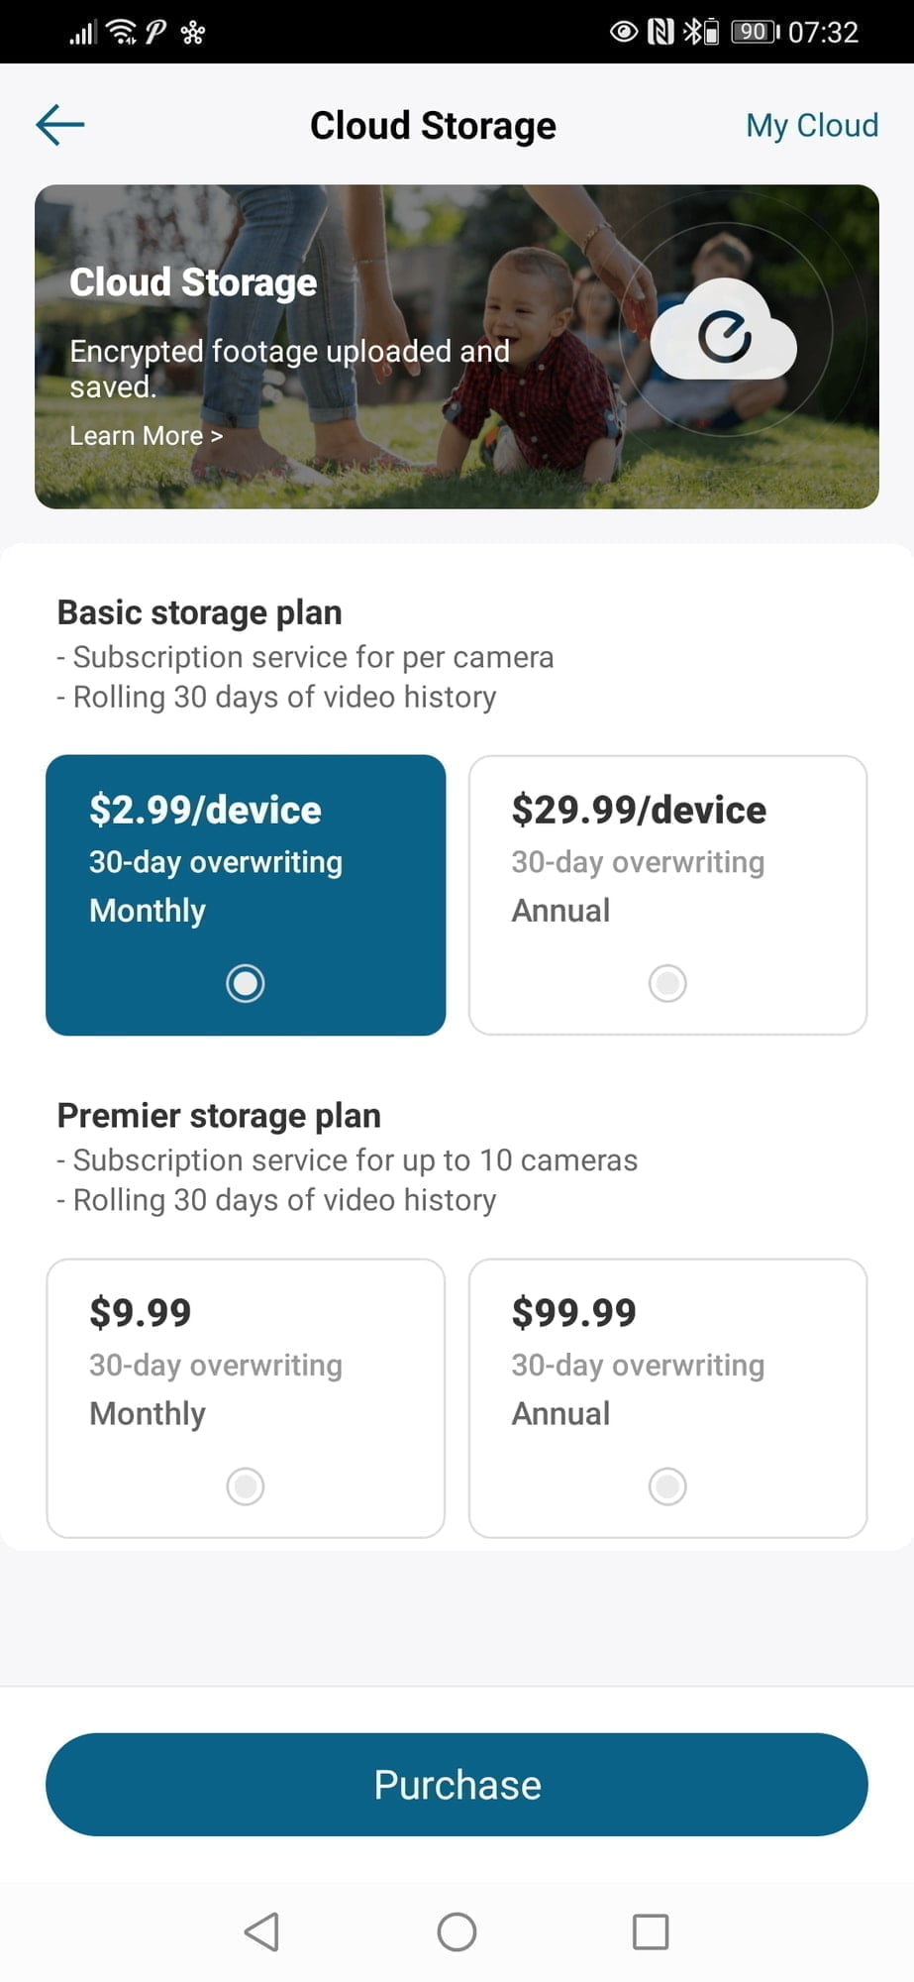Select the $9.99 monthly Premier radio button

click(246, 1486)
